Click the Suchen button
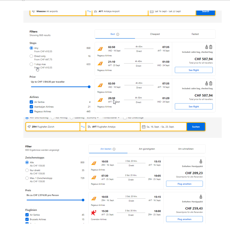230x234 pixels. point(196,127)
